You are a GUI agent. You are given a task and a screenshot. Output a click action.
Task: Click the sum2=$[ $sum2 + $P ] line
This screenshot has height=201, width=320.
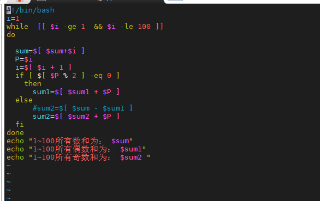click(x=76, y=116)
